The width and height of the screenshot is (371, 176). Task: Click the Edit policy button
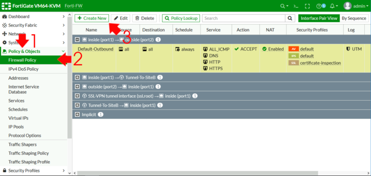pos(120,18)
